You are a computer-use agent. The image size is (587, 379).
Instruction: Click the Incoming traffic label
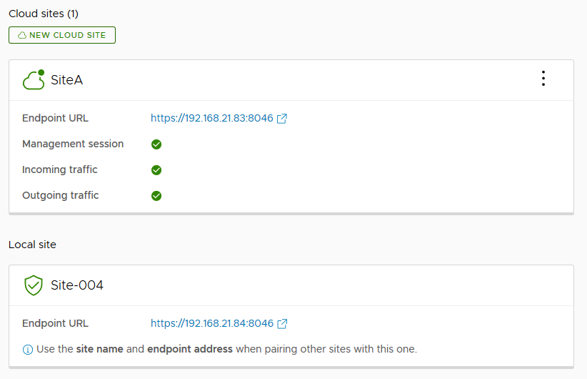[60, 170]
